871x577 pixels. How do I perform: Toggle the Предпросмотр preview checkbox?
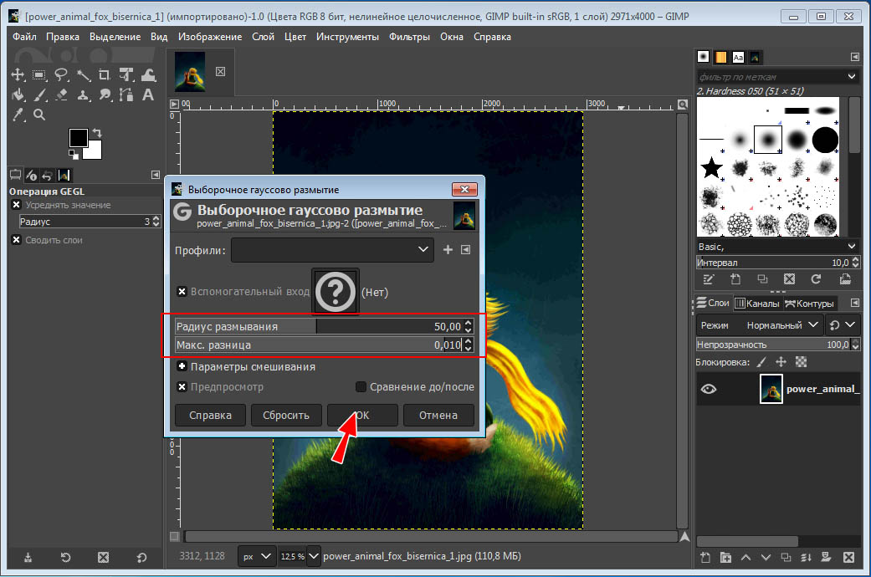coord(182,387)
